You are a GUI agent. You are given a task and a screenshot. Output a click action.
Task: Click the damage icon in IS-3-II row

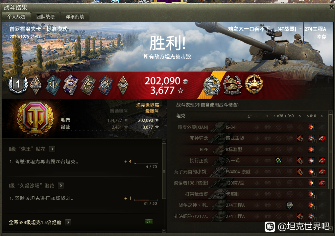311,127
